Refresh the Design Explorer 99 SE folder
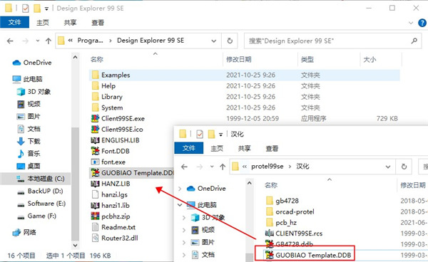The width and height of the screenshot is (428, 262). click(x=230, y=41)
